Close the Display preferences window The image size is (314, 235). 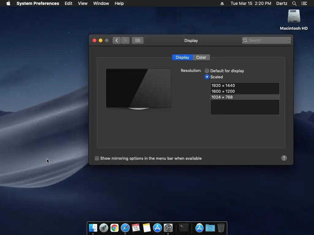(94, 40)
